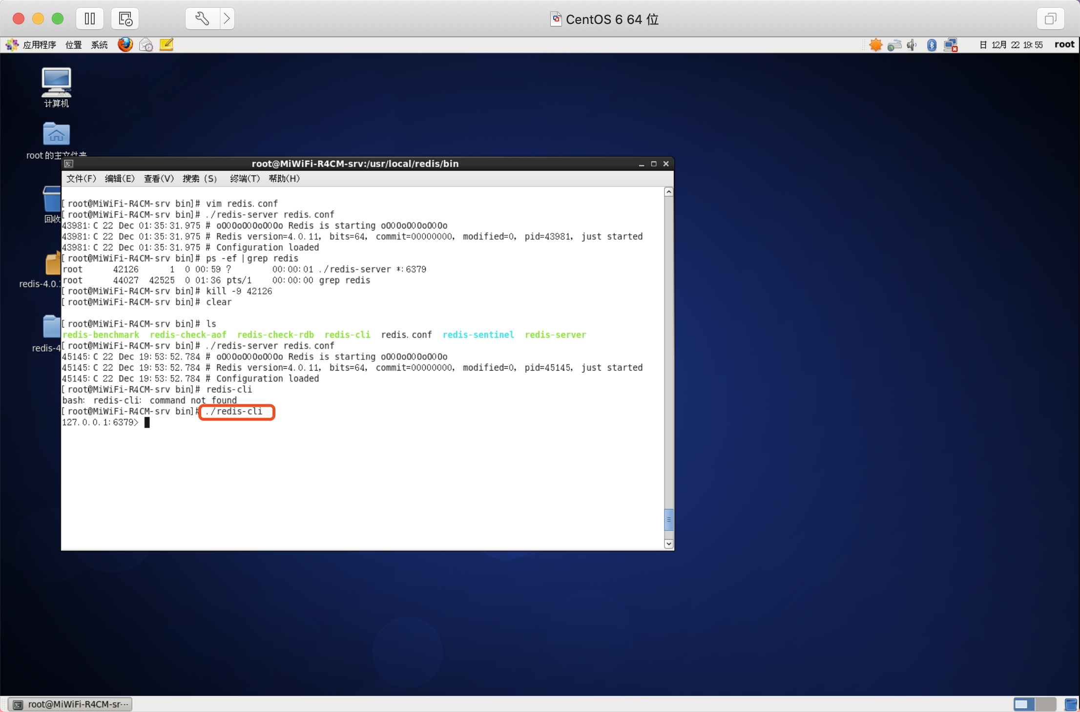The width and height of the screenshot is (1080, 712).
Task: Click the Bluetooth tray icon
Action: pyautogui.click(x=932, y=45)
